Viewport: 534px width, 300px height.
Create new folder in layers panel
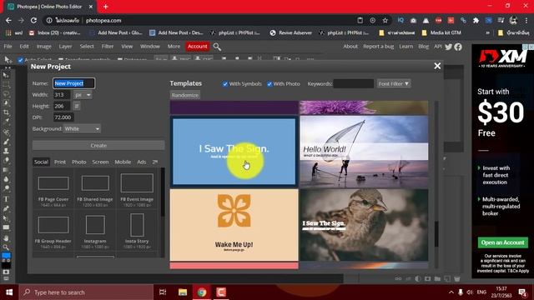[x=437, y=278]
